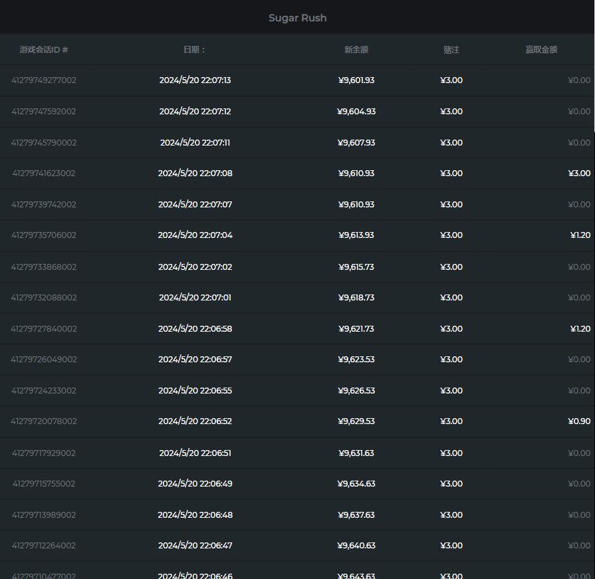The image size is (595, 579).
Task: Pick the date cell 2024/5/20 22:07:02
Action: click(195, 267)
